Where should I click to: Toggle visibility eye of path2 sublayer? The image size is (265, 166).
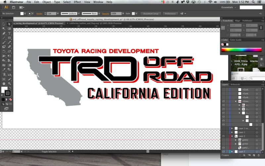(223, 148)
